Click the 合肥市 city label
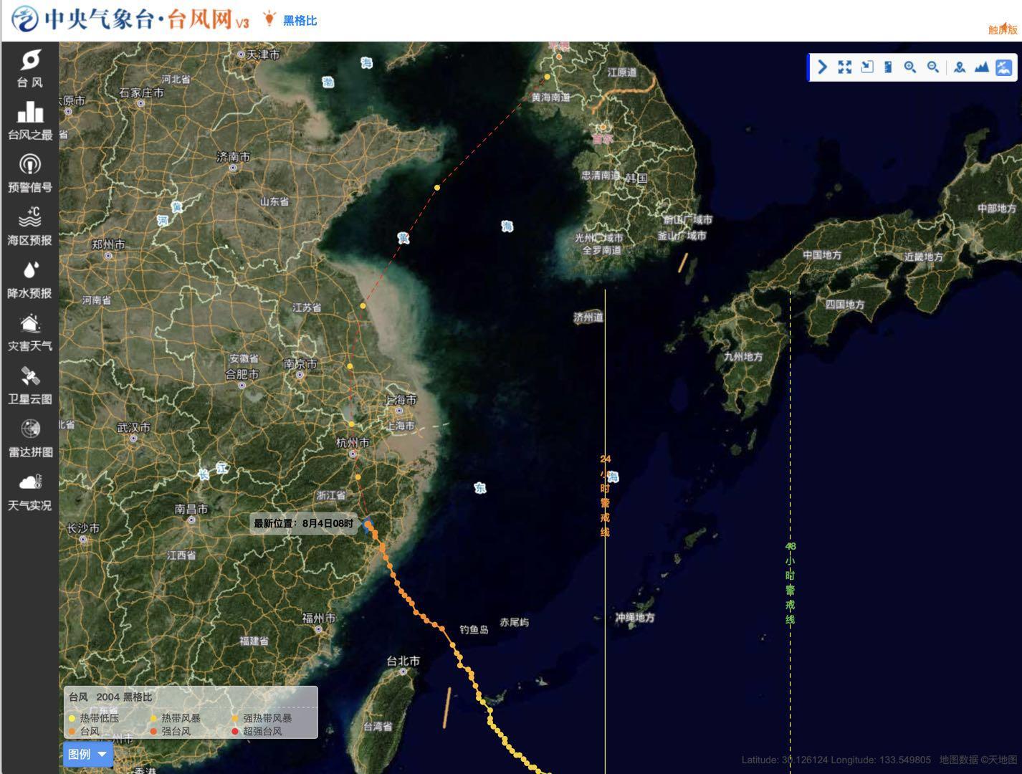Screen dimensions: 1022x774 point(242,374)
